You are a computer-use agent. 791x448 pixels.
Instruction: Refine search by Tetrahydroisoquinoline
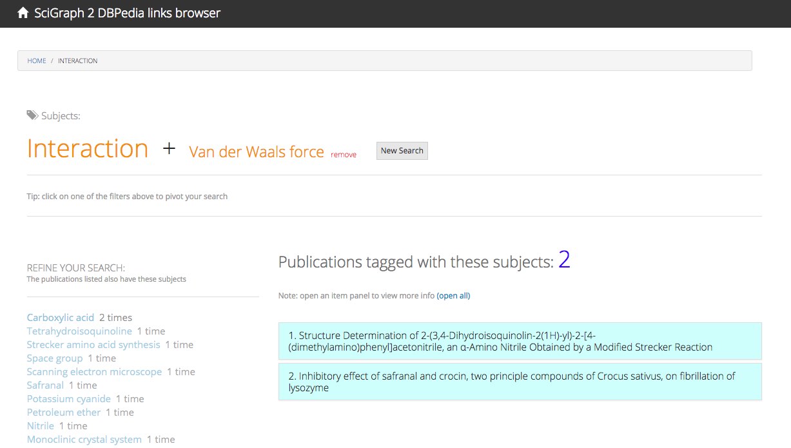coord(79,331)
